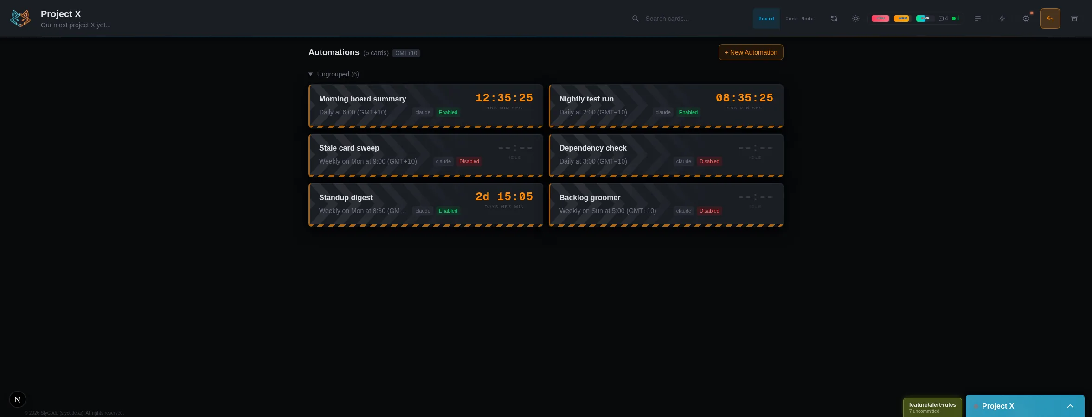Switch to the Code Mode tab
Viewport: 1092px width, 417px height.
click(800, 19)
